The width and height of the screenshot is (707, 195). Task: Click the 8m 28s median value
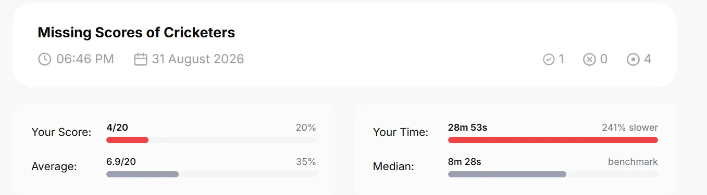(x=464, y=162)
